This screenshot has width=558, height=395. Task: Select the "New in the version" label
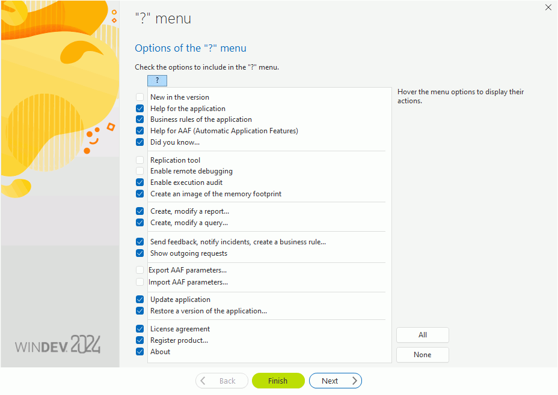[x=180, y=97]
